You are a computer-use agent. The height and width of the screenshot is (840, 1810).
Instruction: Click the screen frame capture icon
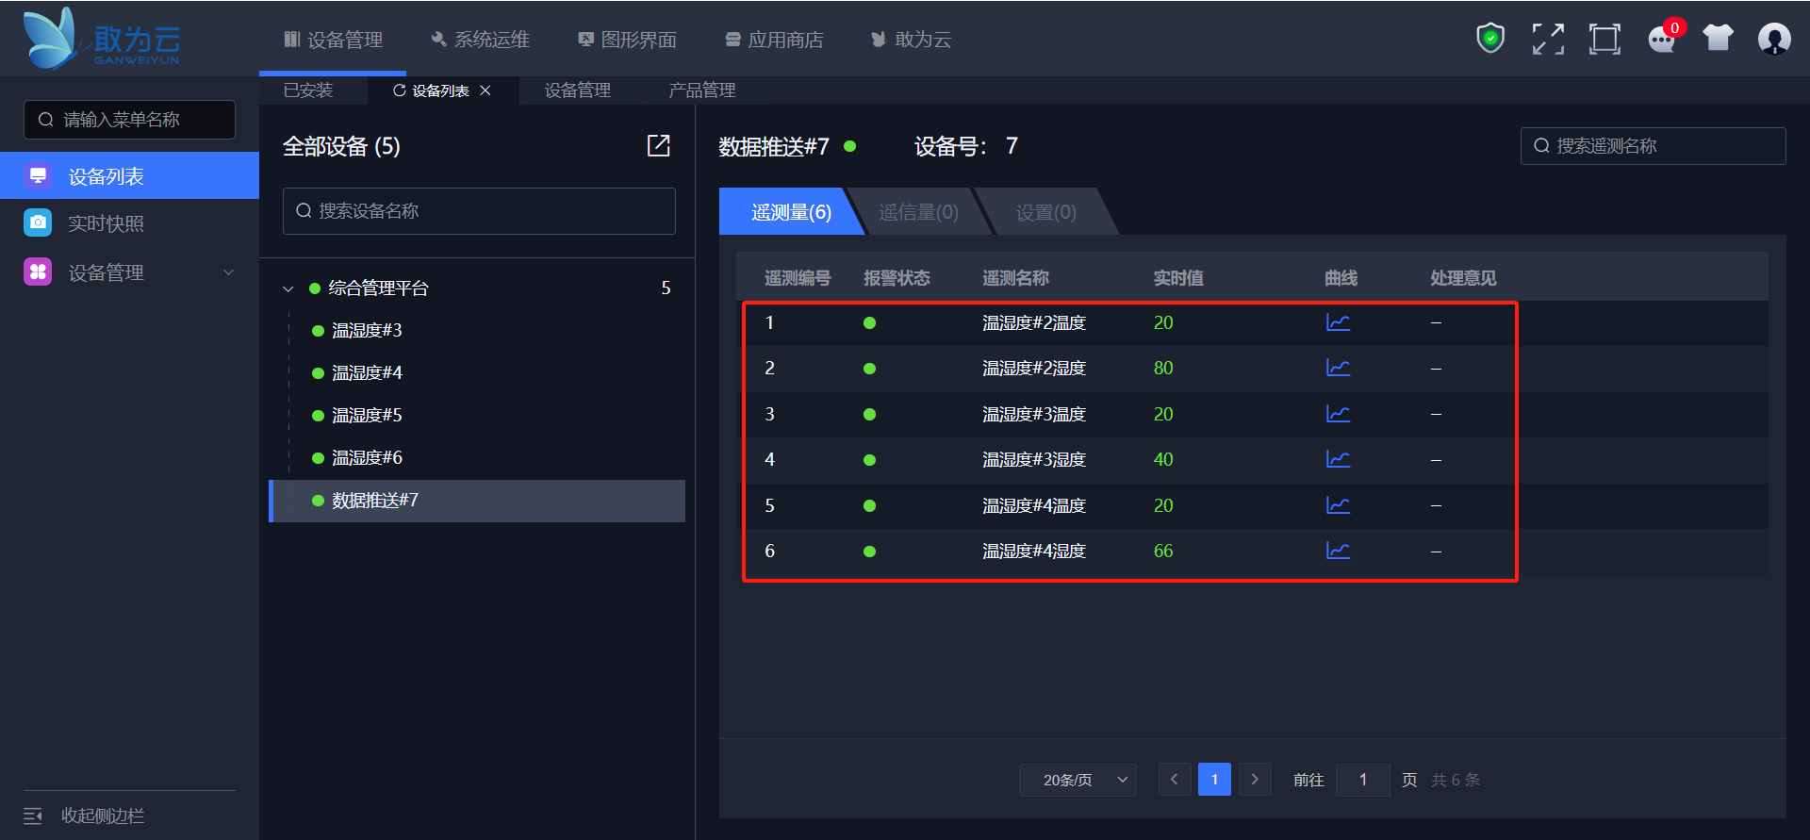(x=1604, y=39)
